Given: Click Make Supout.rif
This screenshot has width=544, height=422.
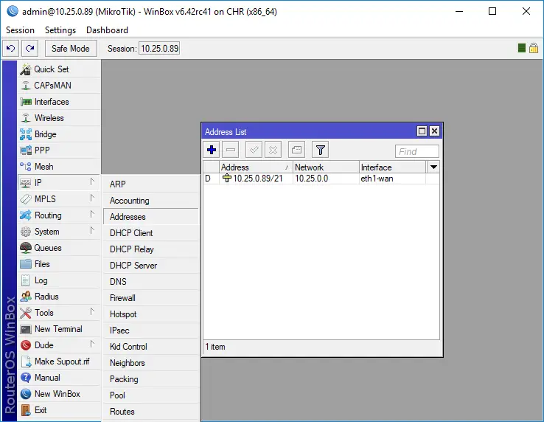Looking at the screenshot, I should tap(59, 362).
